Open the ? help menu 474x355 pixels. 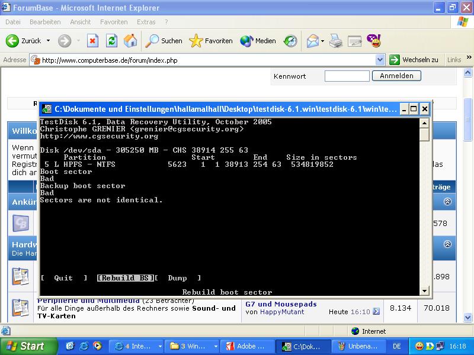(166, 22)
